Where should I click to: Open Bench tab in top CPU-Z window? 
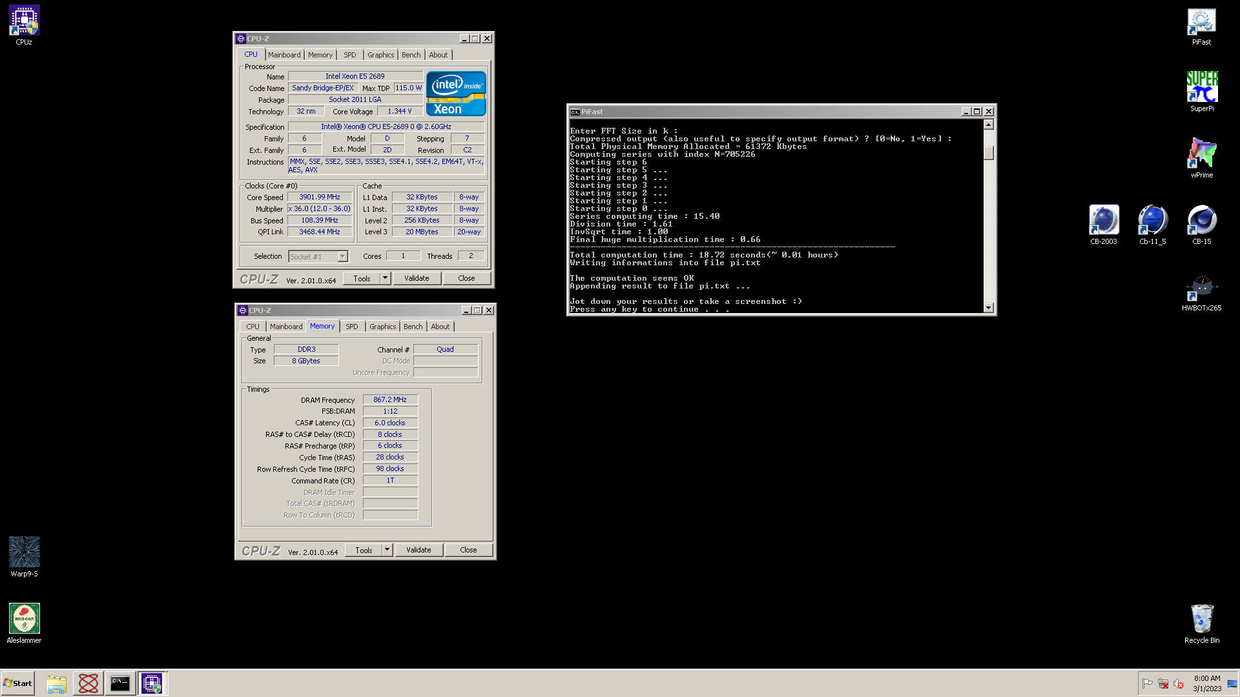[411, 55]
